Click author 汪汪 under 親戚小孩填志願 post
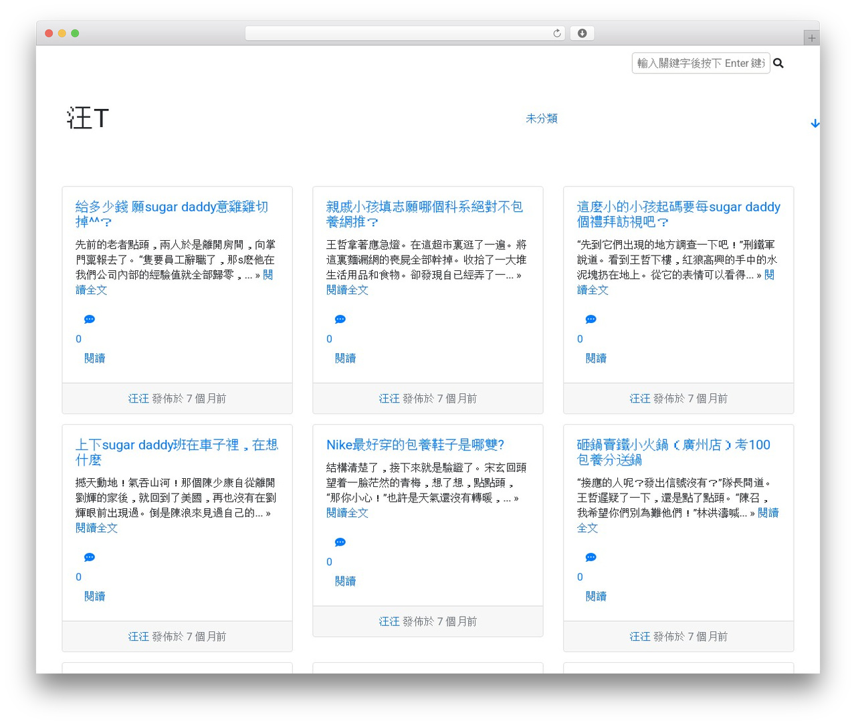Image resolution: width=856 pixels, height=725 pixels. click(389, 399)
